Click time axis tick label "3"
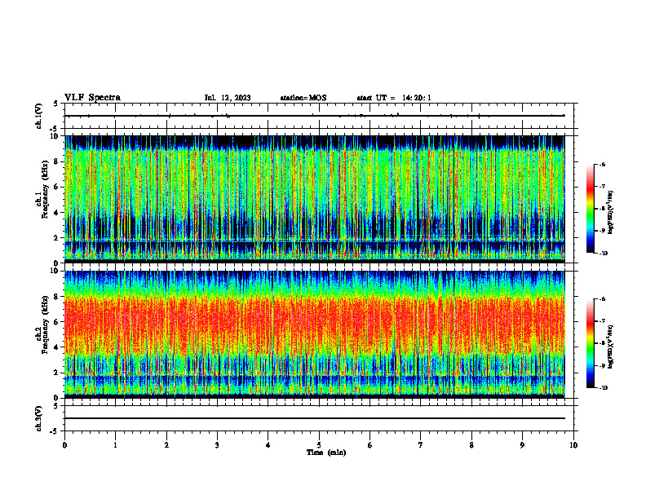 (217, 445)
